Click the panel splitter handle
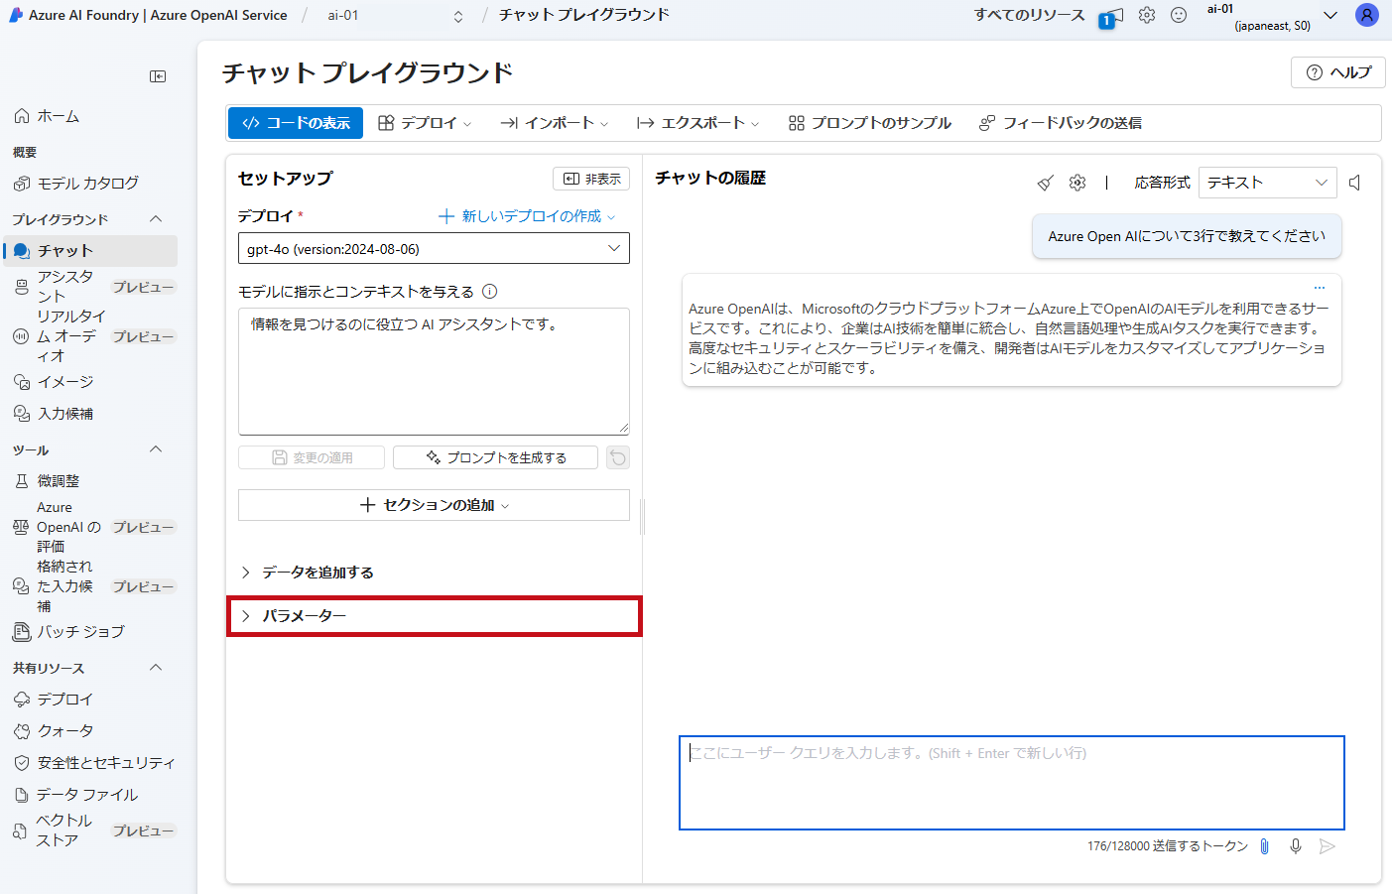The image size is (1392, 894). click(643, 517)
